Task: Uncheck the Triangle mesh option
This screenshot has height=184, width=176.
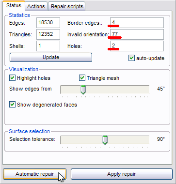Action: tap(82, 78)
